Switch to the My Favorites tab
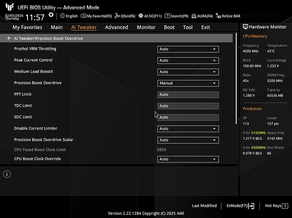The width and height of the screenshot is (292, 218). (28, 27)
